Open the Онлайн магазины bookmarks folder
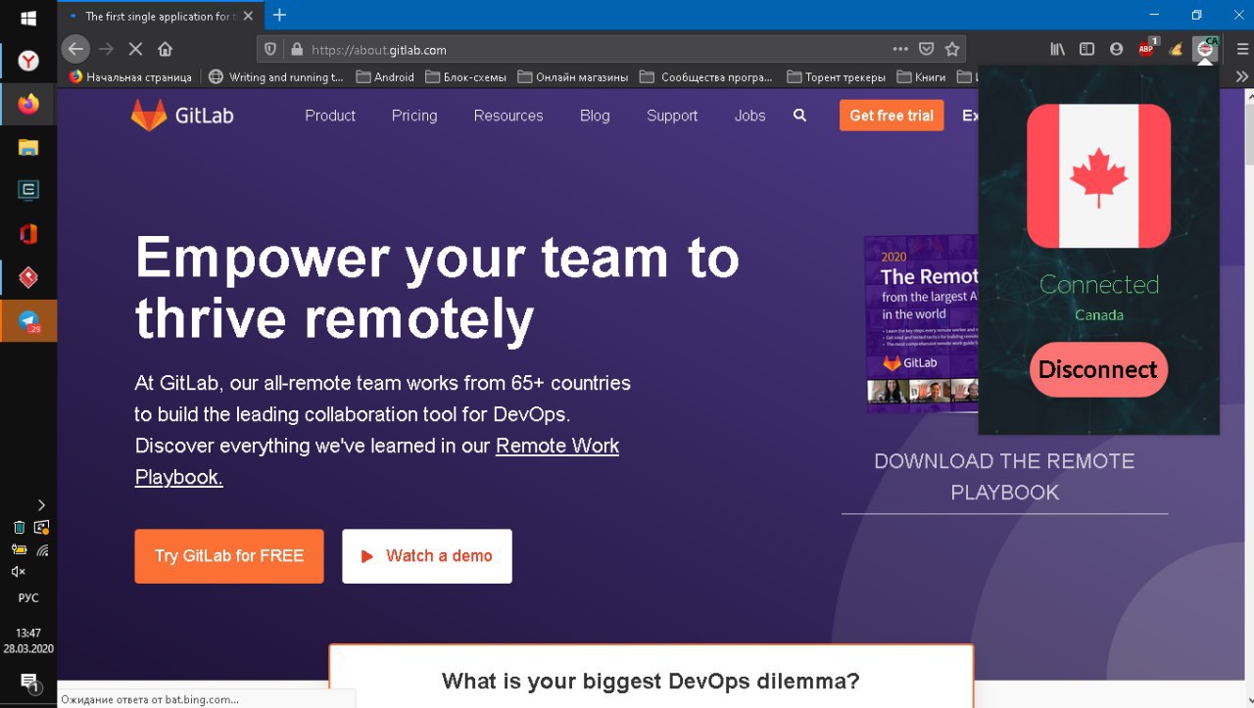1254x708 pixels. pyautogui.click(x=573, y=76)
